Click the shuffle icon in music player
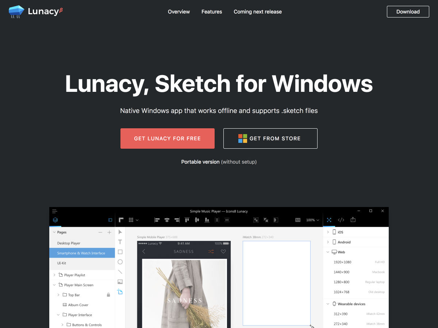The image size is (438, 328). pos(211,251)
